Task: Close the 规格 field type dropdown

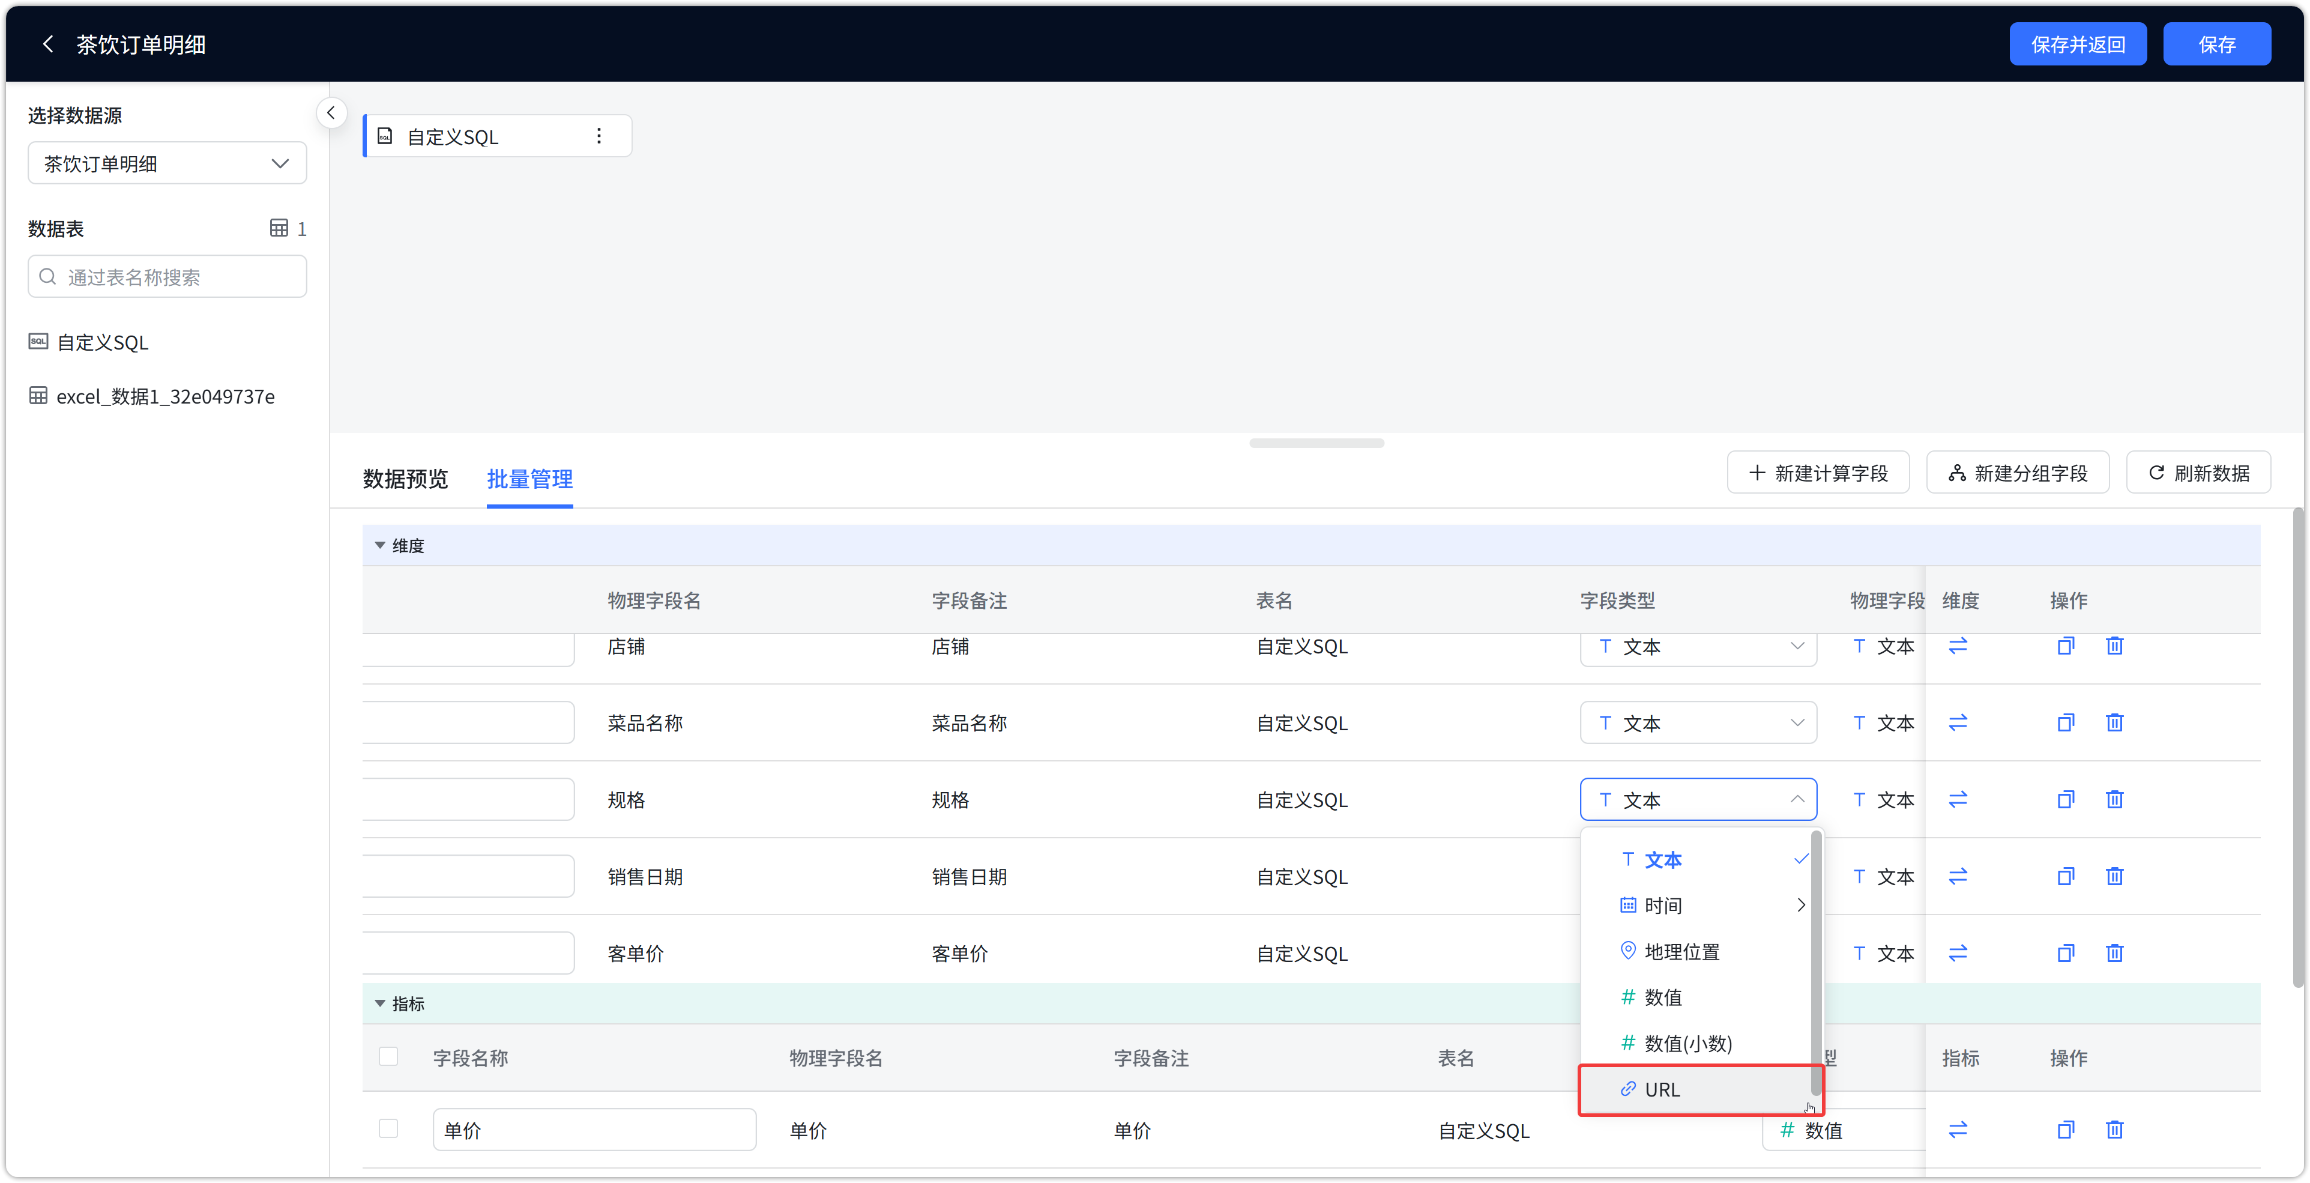Action: [x=1698, y=799]
